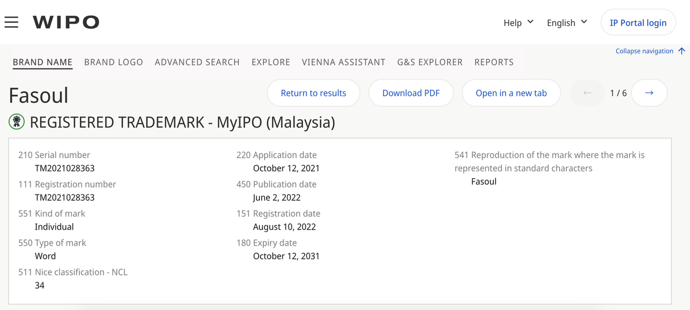
Task: Open the English language selector
Action: (x=567, y=22)
